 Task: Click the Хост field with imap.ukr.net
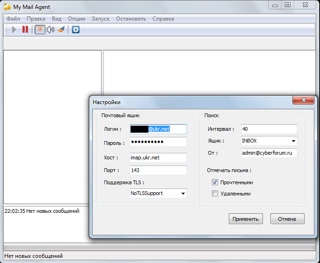click(x=158, y=158)
